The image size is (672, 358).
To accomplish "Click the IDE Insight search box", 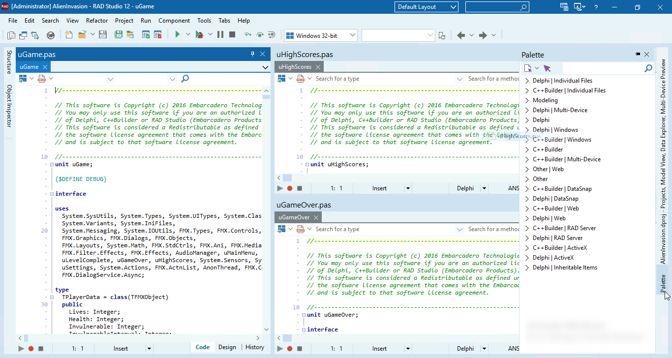I will coord(497,7).
